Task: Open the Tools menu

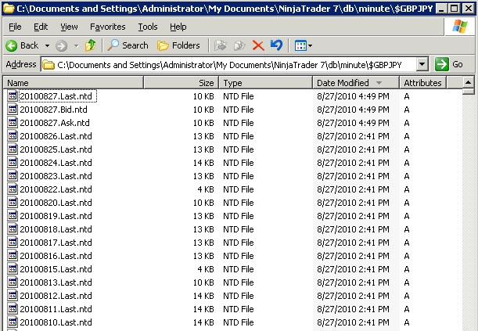Action: point(148,27)
